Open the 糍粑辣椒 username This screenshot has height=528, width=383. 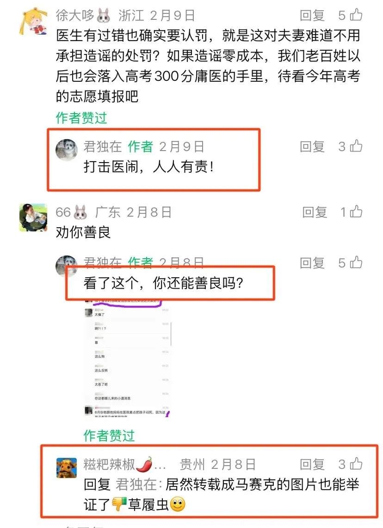(x=109, y=464)
